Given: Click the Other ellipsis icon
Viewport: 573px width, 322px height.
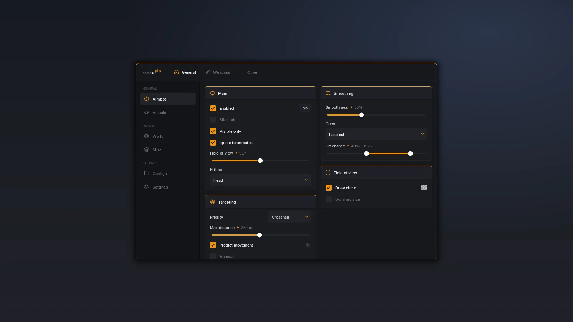Looking at the screenshot, I should click(242, 72).
